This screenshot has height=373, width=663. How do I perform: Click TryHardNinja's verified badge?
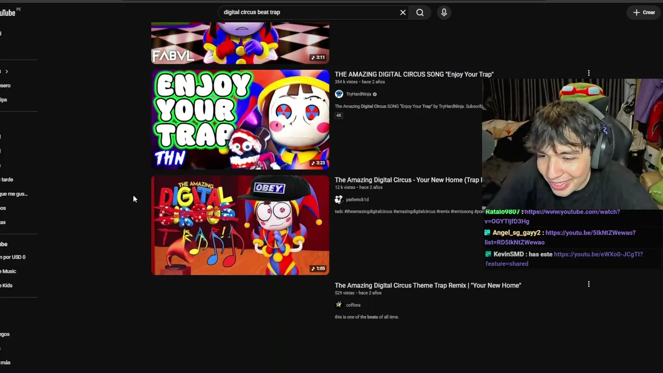click(x=375, y=94)
